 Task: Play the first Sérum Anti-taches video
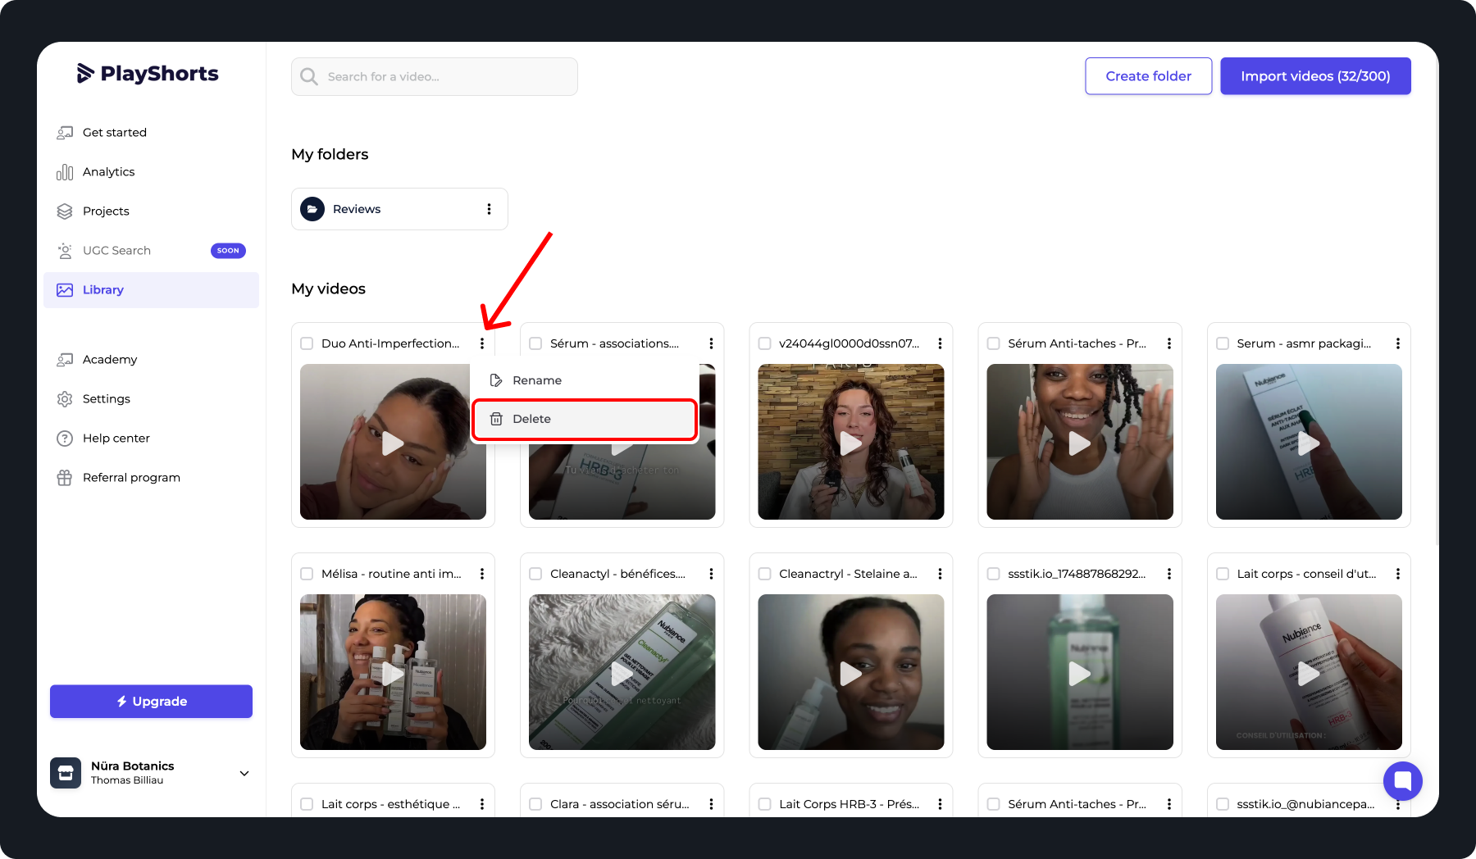pos(1079,442)
